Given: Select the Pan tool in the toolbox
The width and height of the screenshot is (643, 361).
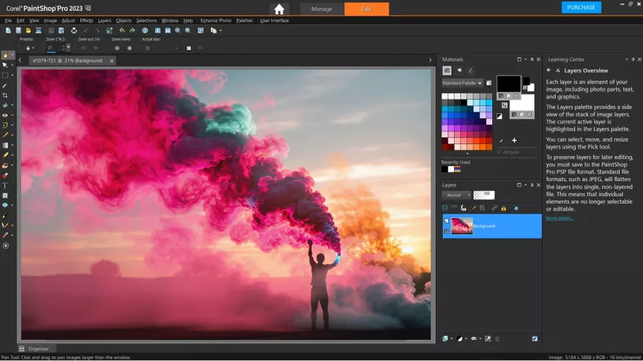Looking at the screenshot, I should [5, 55].
